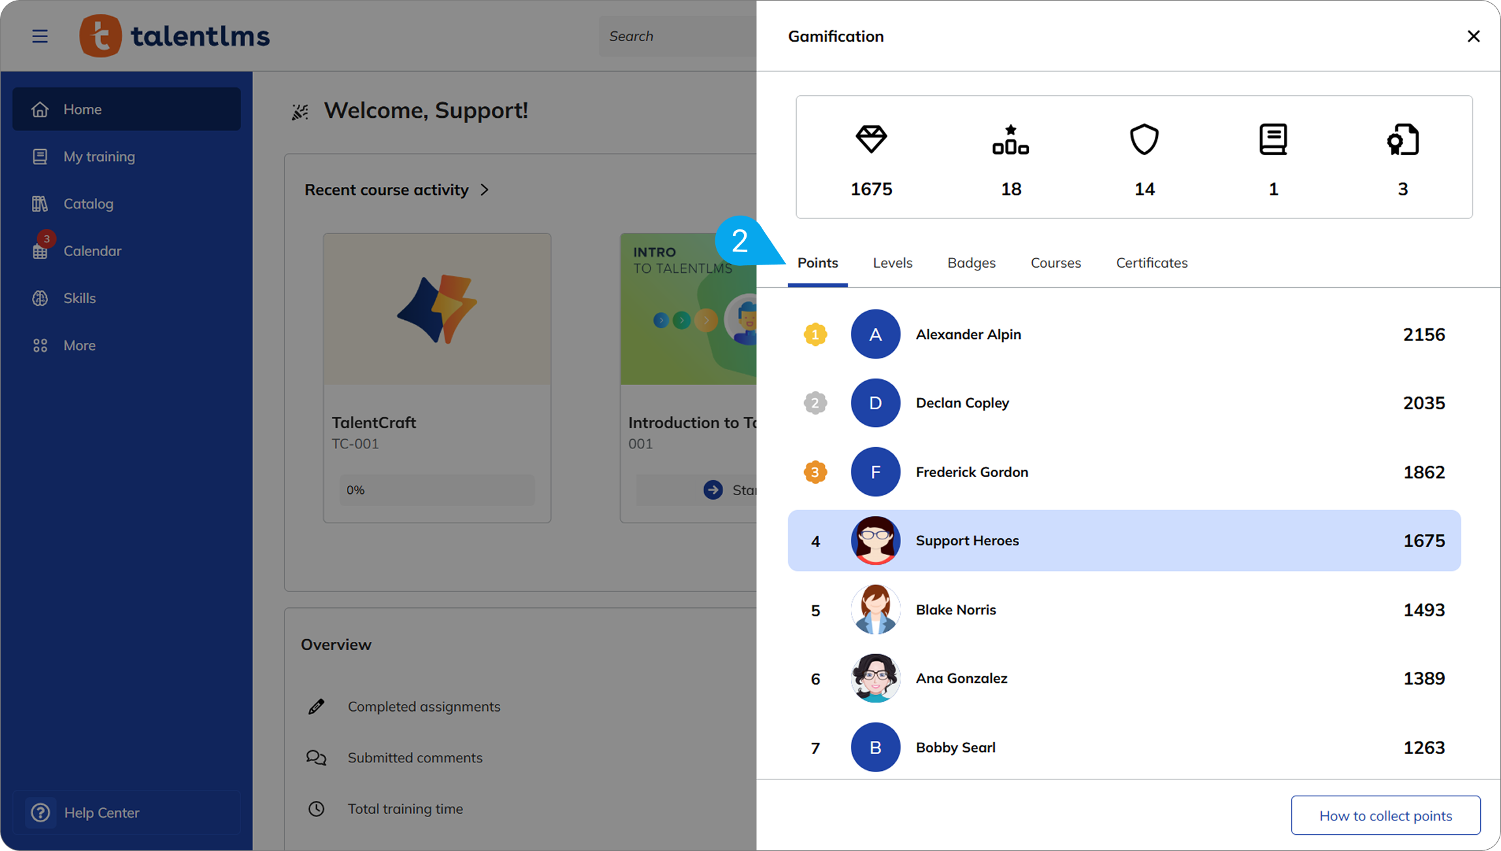Viewport: 1501px width, 851px height.
Task: Click Bobby Searl's avatar
Action: 875,747
